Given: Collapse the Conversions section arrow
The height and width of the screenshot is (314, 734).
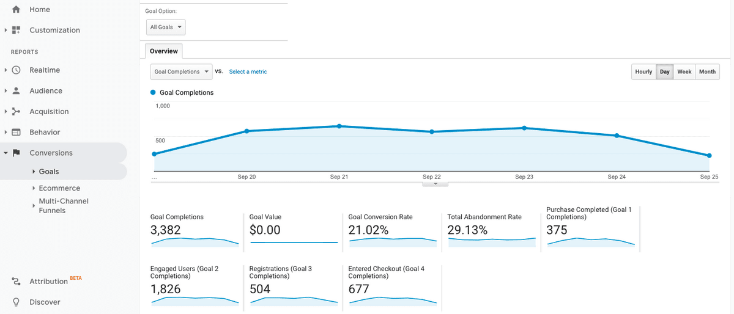Looking at the screenshot, I should click(6, 153).
